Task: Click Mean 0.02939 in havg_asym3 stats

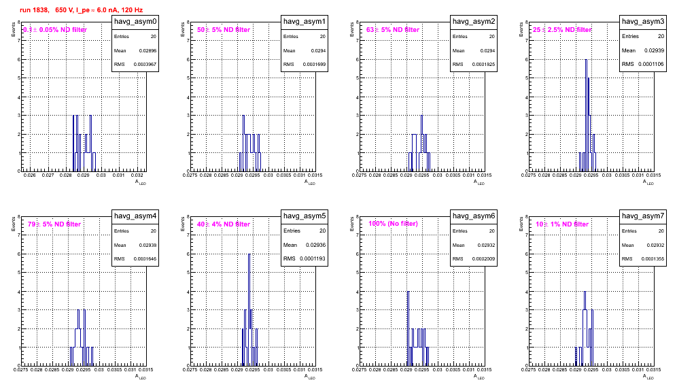Action: [x=643, y=50]
